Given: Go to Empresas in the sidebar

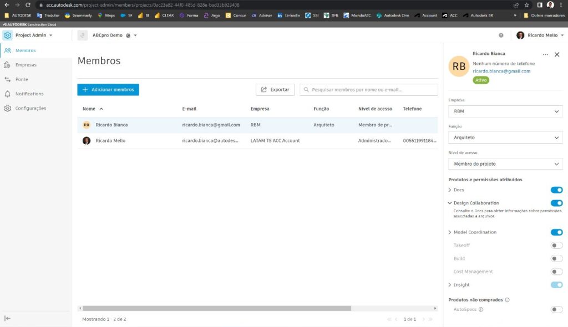Looking at the screenshot, I should [26, 65].
